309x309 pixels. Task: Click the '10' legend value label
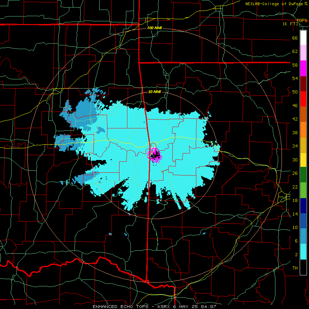[x=295, y=227]
